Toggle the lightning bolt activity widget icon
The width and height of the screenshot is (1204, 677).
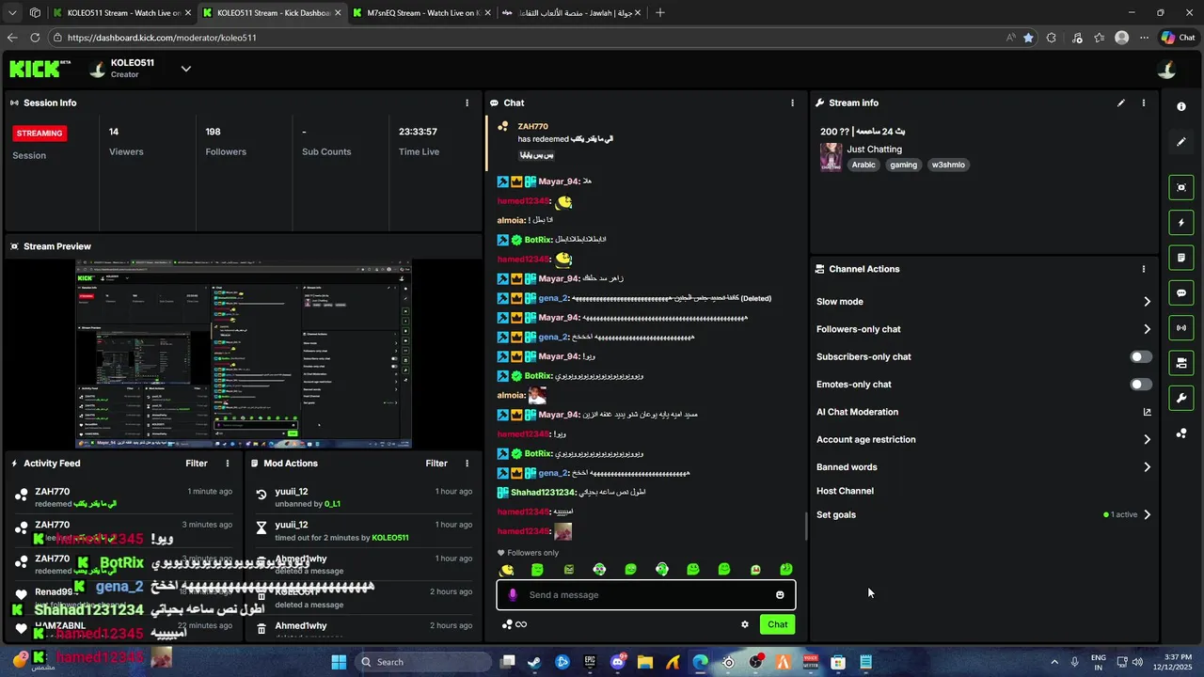pos(1181,223)
